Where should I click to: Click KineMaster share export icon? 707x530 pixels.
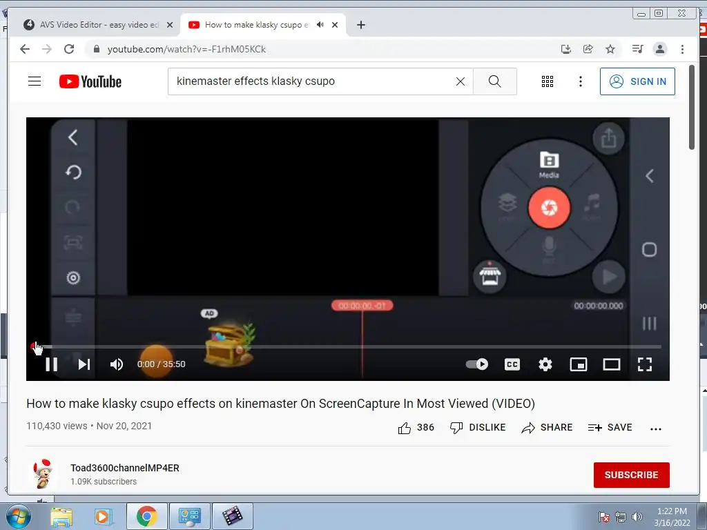[609, 138]
